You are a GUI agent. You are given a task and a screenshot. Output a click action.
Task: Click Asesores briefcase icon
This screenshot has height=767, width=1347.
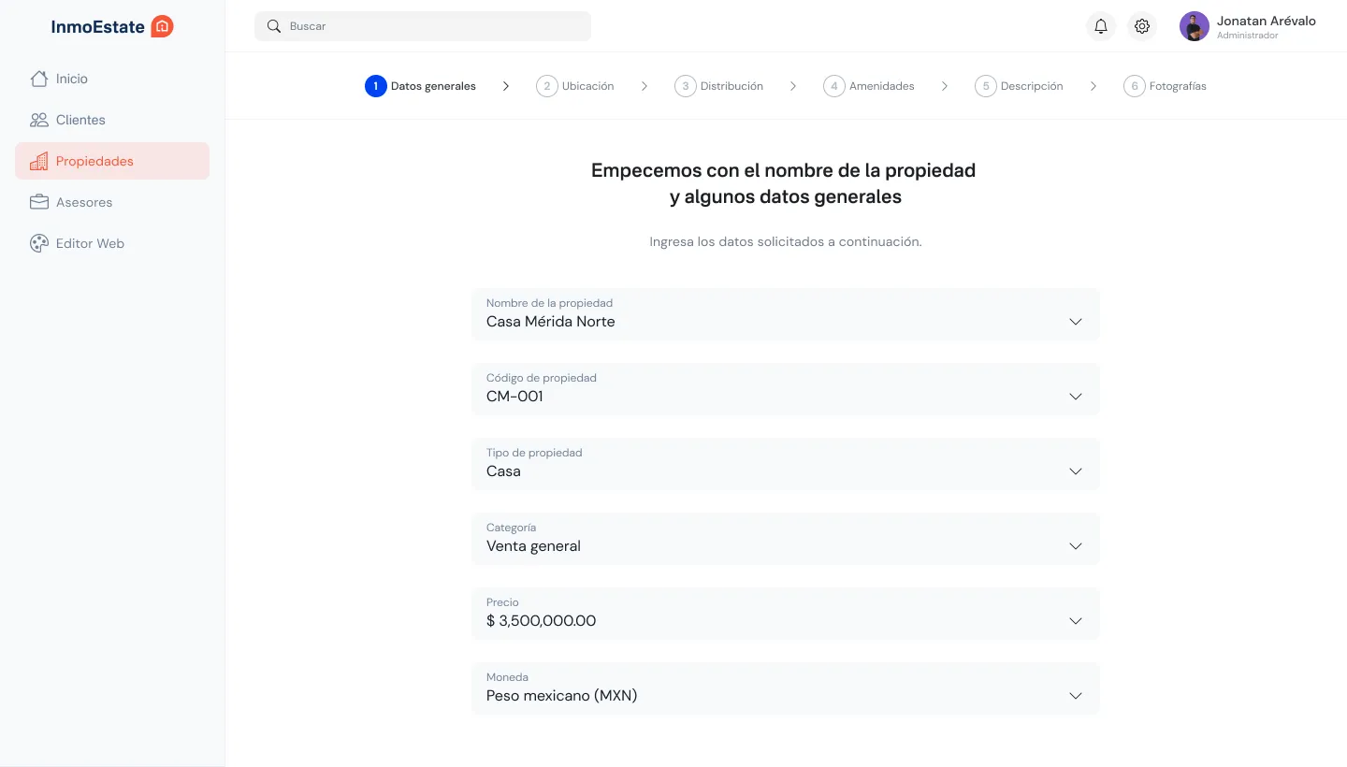click(38, 202)
